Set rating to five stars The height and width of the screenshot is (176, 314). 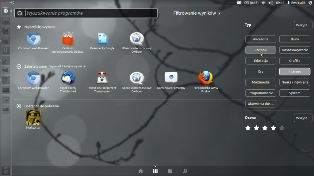coord(282,128)
